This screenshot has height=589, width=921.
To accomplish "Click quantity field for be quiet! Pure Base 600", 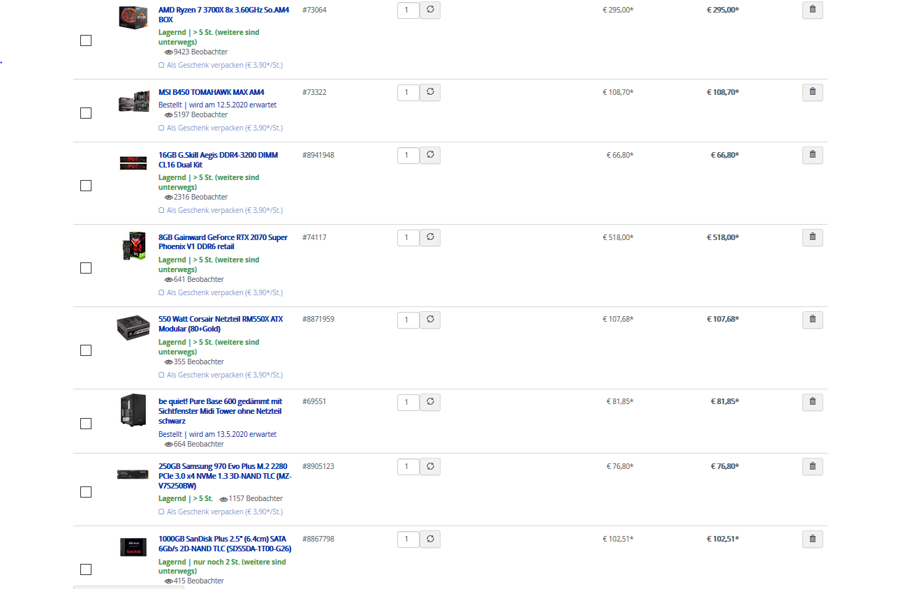I will pyautogui.click(x=408, y=402).
